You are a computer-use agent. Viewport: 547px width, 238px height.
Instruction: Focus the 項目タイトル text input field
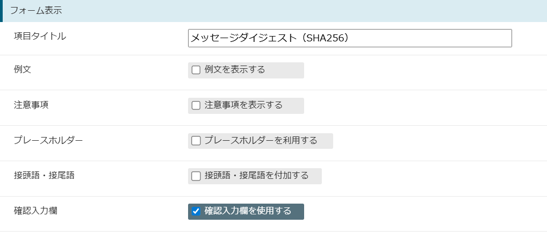click(x=350, y=38)
